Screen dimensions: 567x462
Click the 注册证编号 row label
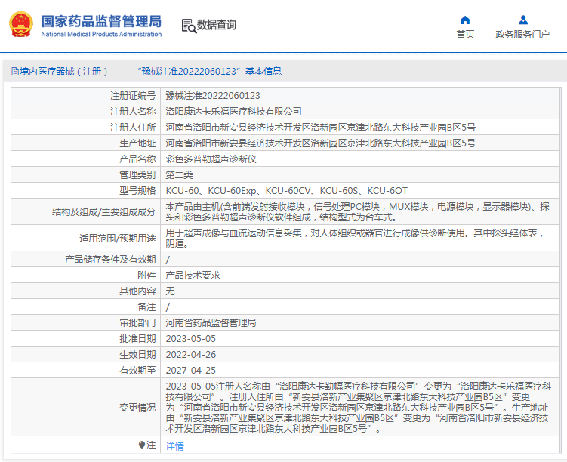point(133,96)
